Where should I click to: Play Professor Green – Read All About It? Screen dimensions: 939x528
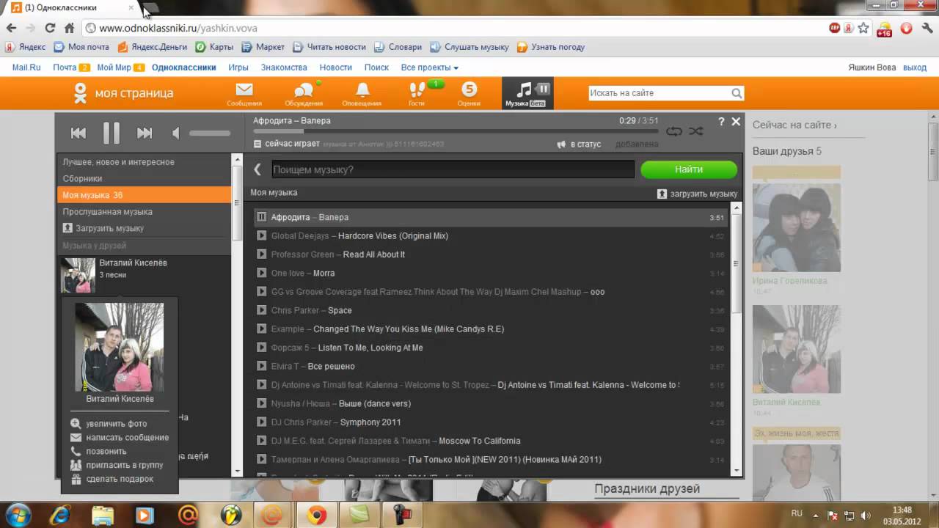click(261, 254)
